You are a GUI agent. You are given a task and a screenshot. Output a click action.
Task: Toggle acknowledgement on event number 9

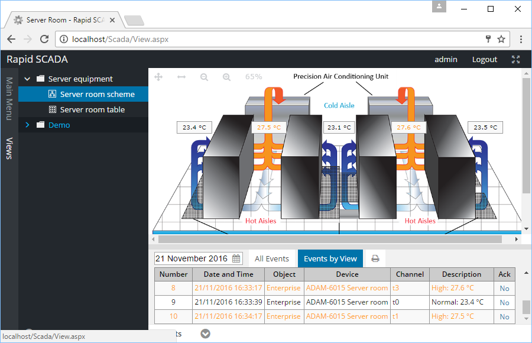pos(504,302)
